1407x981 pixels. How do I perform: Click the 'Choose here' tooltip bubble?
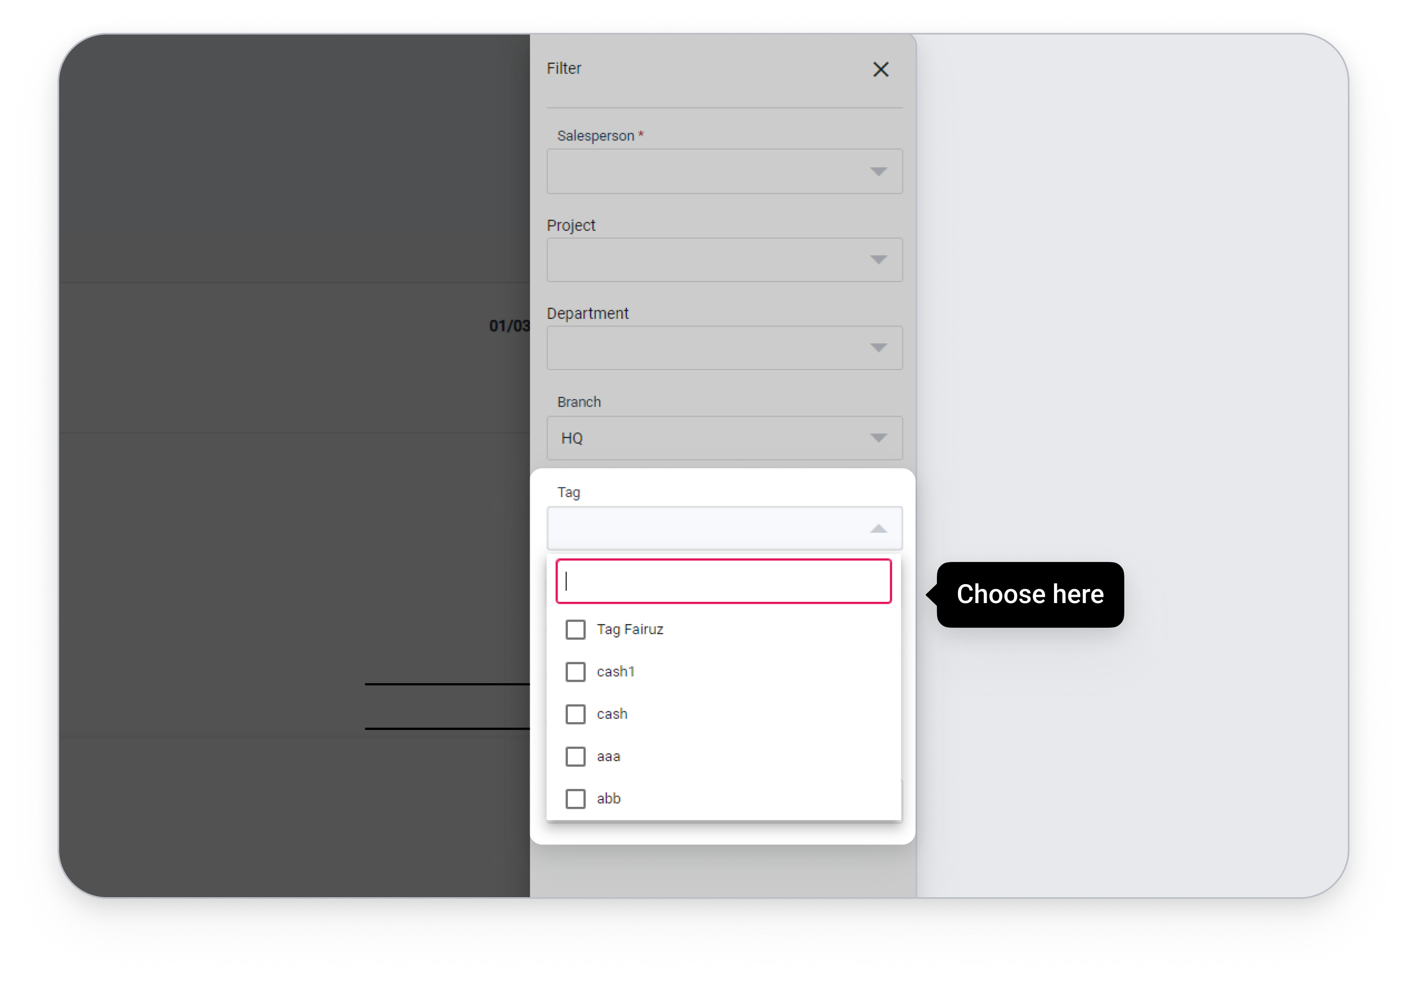1029,594
